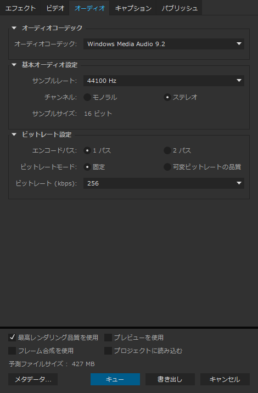The image size is (258, 393).
Task: Click the 書き出し export button
Action: coord(170,379)
